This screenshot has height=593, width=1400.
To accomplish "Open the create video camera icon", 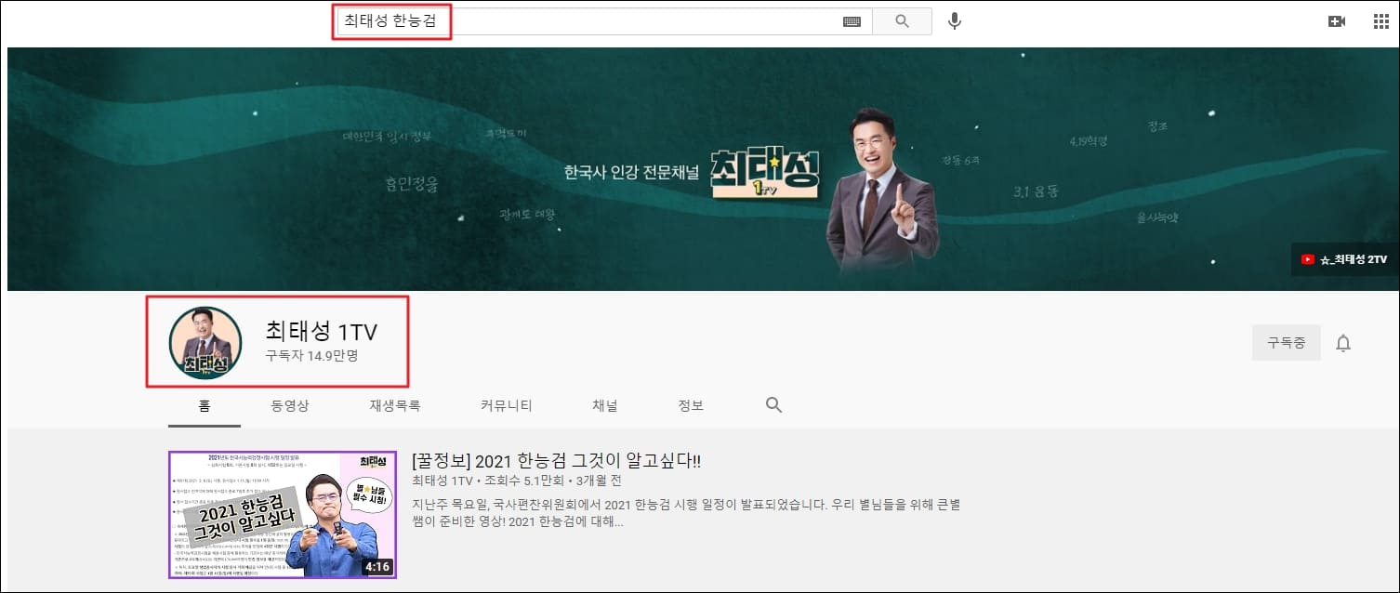I will pyautogui.click(x=1337, y=21).
